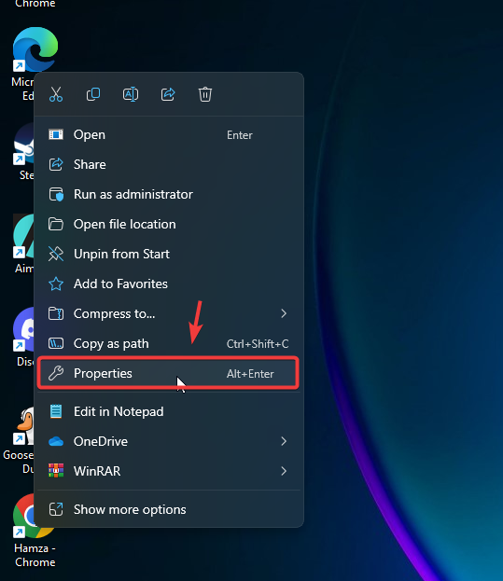
Task: Select Open file location
Action: [169, 224]
